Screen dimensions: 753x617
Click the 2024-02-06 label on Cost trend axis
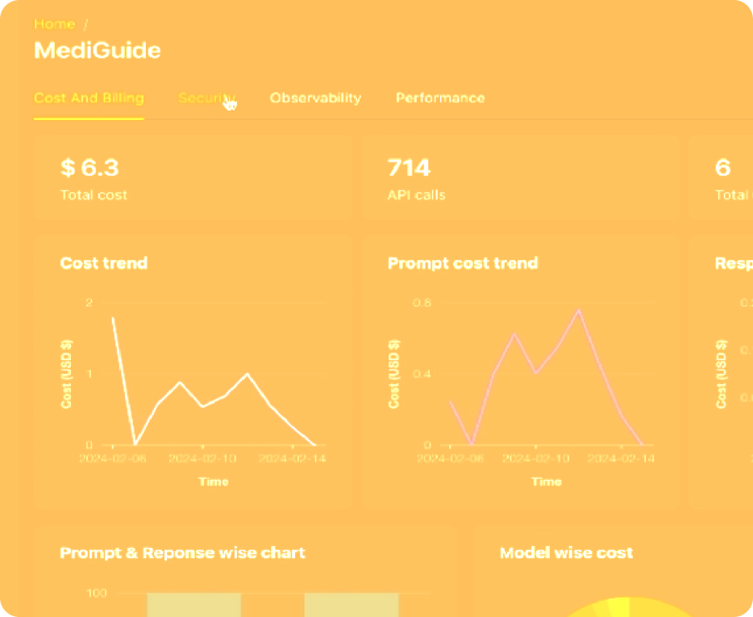(x=113, y=458)
